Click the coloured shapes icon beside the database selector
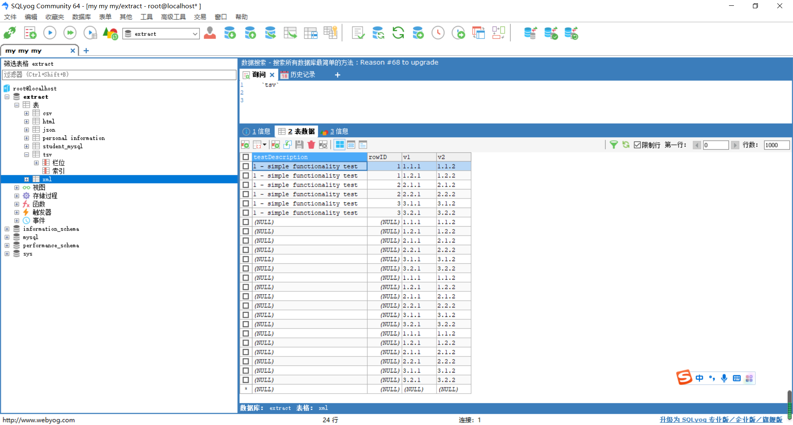Viewport: 793px width, 425px height. [110, 33]
